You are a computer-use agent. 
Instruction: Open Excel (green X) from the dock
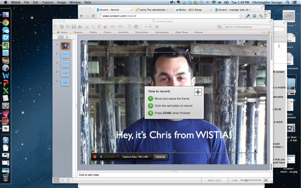point(6,91)
